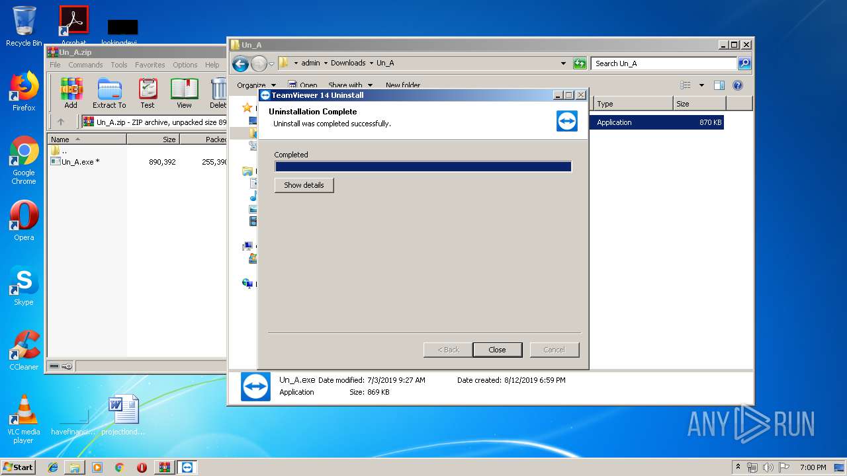Show hidden system tray icons

(x=738, y=467)
